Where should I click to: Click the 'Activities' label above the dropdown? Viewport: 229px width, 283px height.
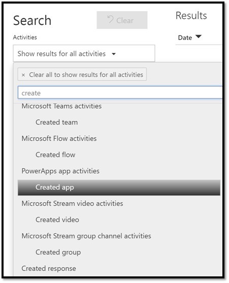(25, 37)
